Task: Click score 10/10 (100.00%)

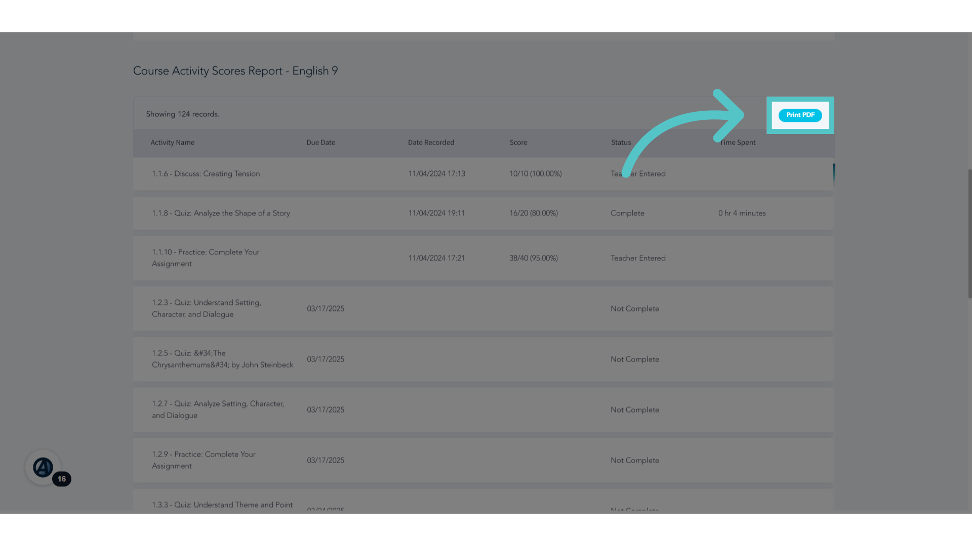Action: tap(536, 173)
